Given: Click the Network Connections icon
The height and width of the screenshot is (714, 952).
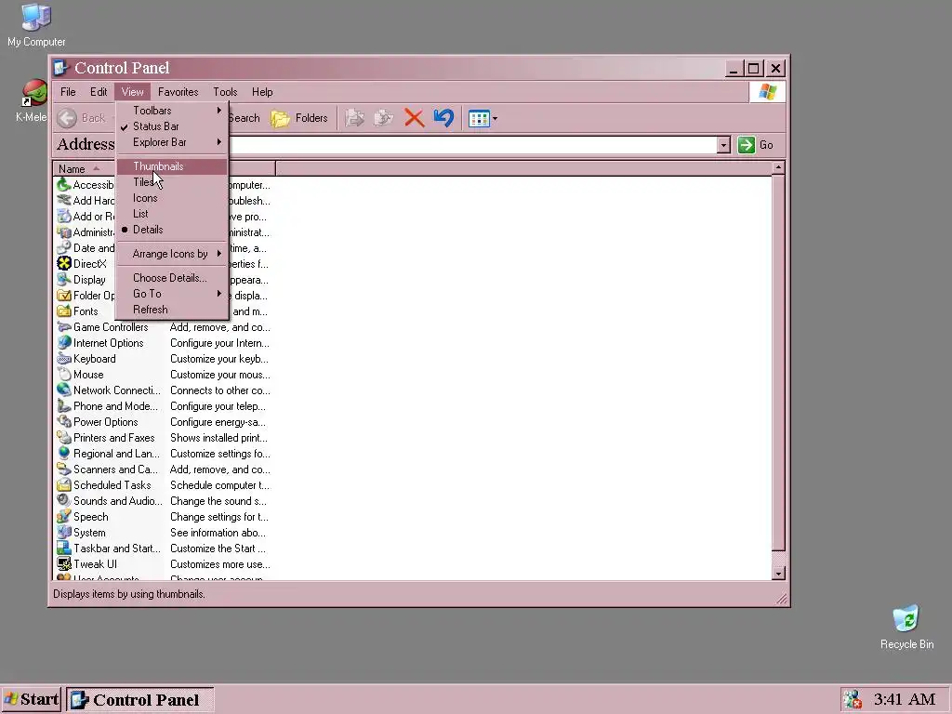Looking at the screenshot, I should (64, 390).
